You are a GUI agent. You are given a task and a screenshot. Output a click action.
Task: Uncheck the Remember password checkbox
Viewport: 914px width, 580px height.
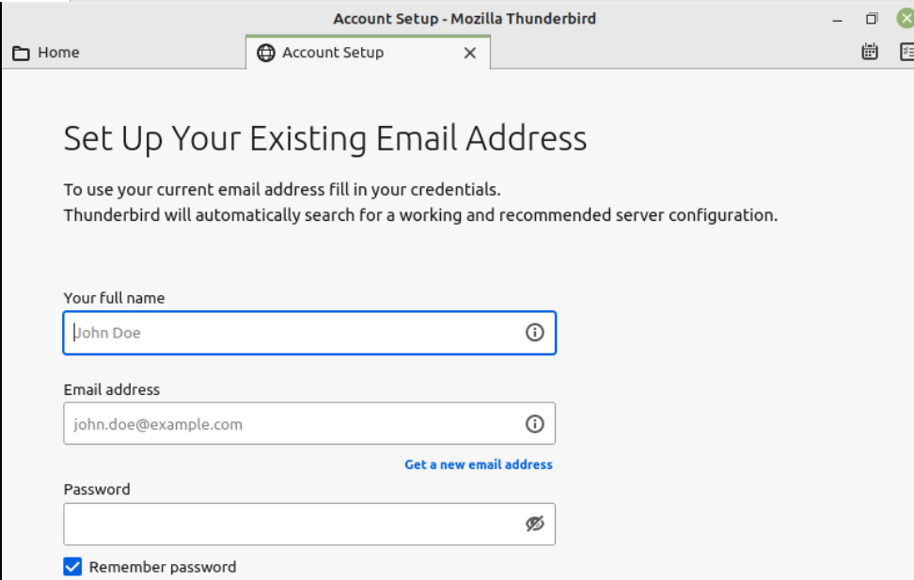(72, 566)
